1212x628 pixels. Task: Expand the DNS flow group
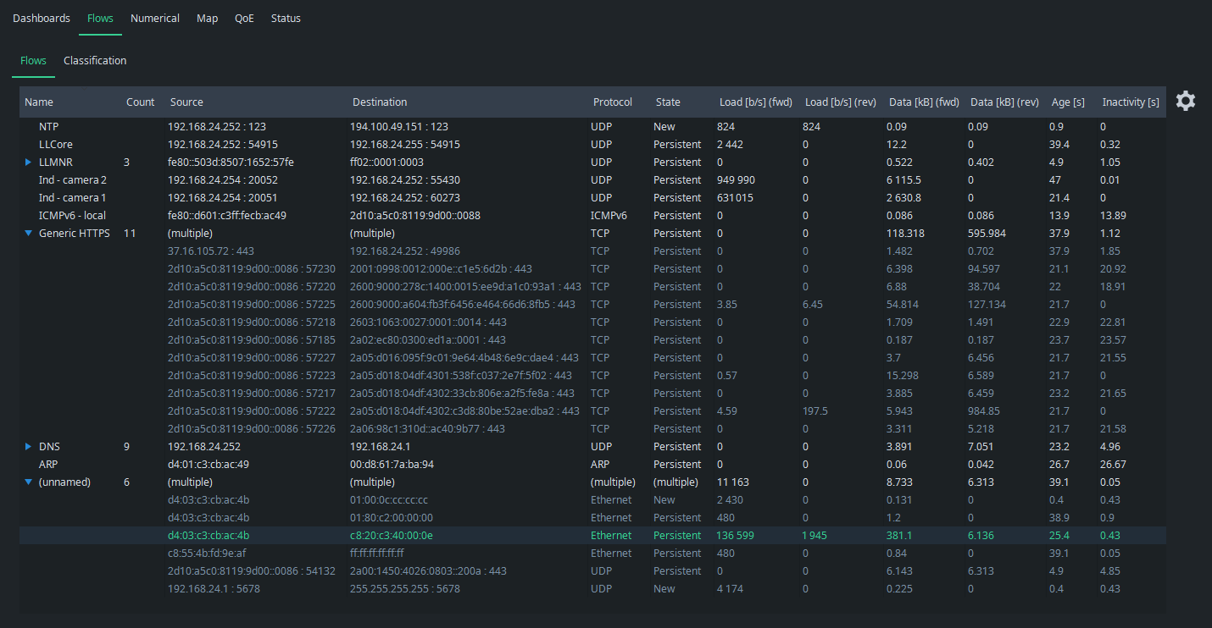pyautogui.click(x=29, y=447)
